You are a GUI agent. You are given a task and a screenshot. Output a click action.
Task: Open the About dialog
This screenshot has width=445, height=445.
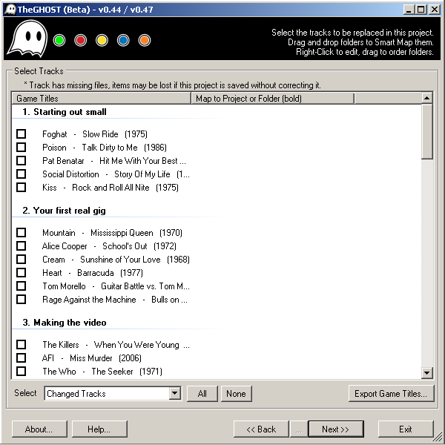click(x=39, y=429)
